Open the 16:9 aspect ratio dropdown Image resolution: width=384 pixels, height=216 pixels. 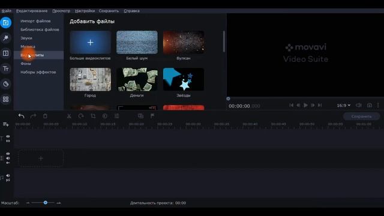point(343,106)
